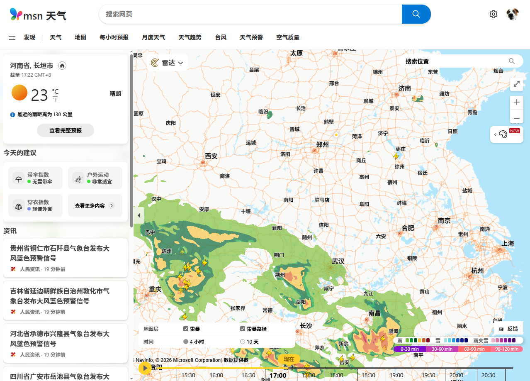Zoom out on the map
Viewport: 530px width, 381px height.
point(516,118)
